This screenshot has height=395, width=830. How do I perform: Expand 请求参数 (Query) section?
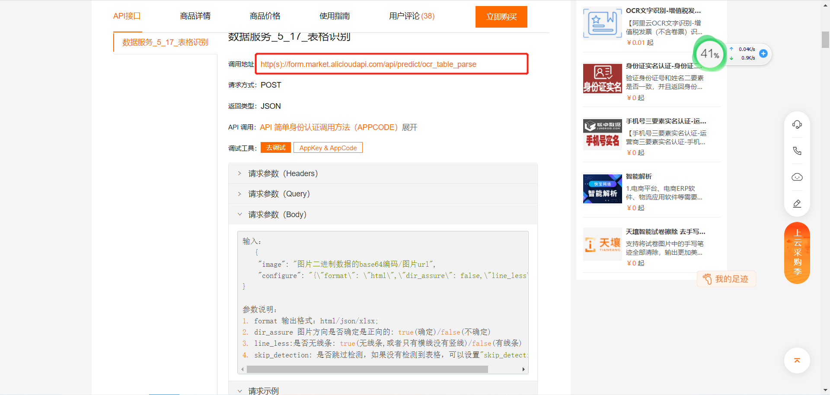[x=383, y=194]
